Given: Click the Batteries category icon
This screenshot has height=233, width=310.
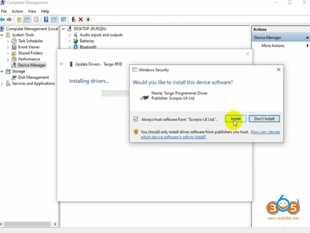Looking at the screenshot, I should (x=76, y=41).
